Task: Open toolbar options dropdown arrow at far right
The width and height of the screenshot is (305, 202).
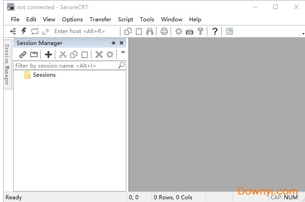Action: 303,34
